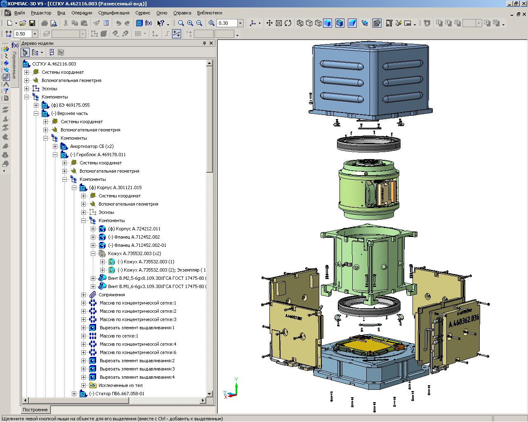Open the step value 0.50 dropdown
Screen dimensions: 528x422
pyautogui.click(x=35, y=34)
